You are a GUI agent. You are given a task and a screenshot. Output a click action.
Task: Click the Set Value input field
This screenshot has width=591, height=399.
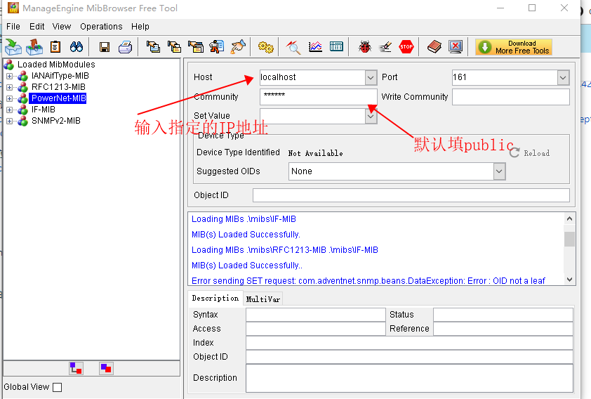312,116
